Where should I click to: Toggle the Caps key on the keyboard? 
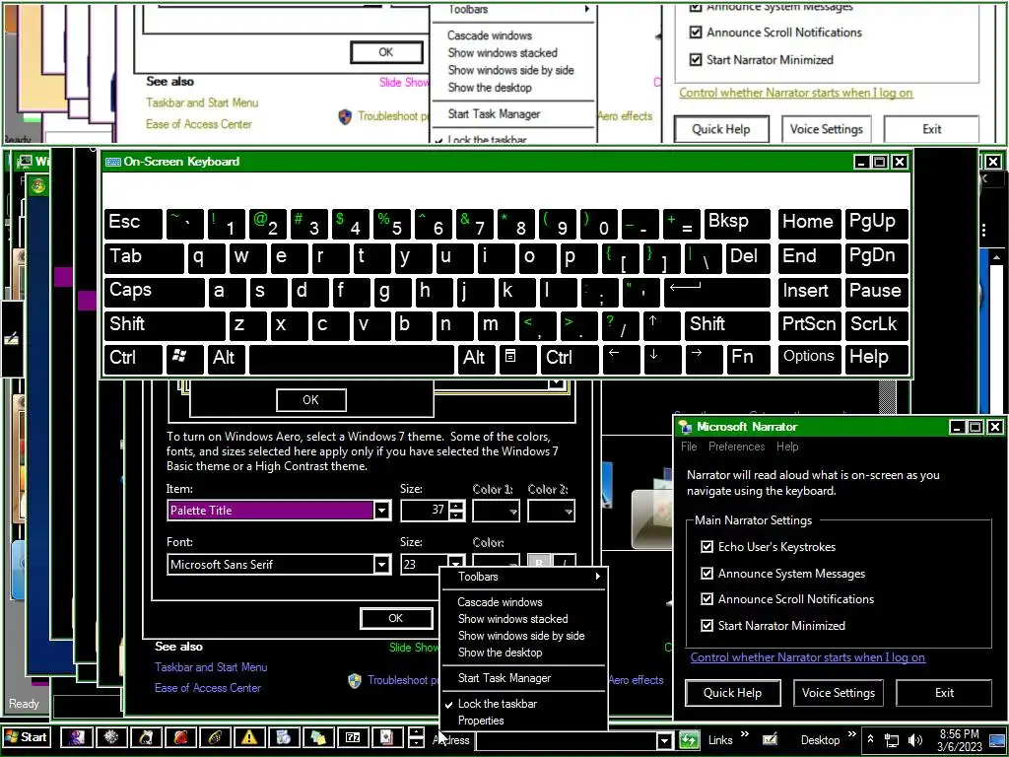point(155,291)
